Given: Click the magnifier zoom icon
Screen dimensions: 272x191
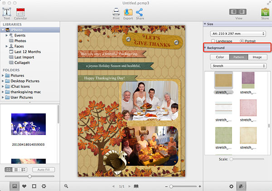Looking at the screenshot, I should [x=67, y=186].
